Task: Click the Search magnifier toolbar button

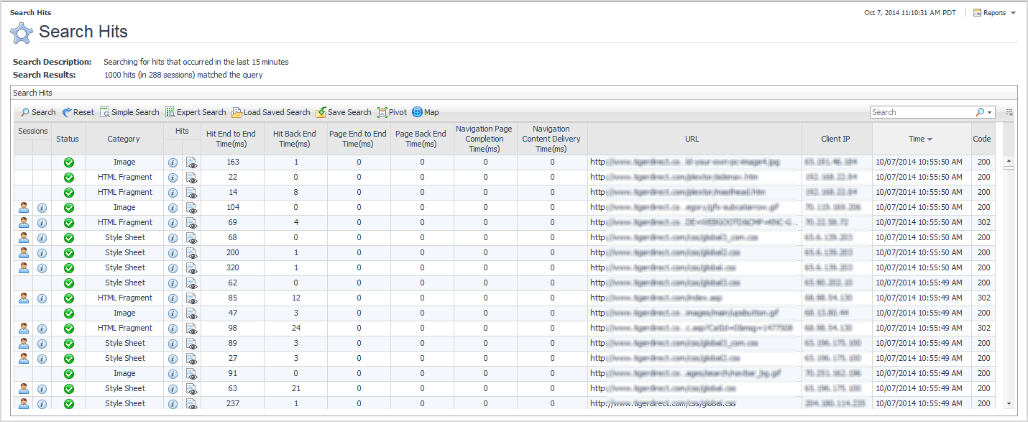Action: 37,112
